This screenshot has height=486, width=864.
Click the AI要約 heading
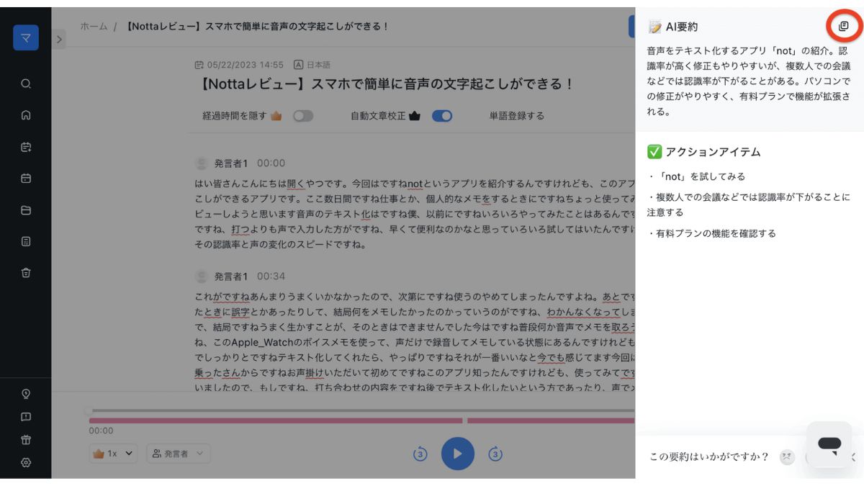pyautogui.click(x=681, y=27)
